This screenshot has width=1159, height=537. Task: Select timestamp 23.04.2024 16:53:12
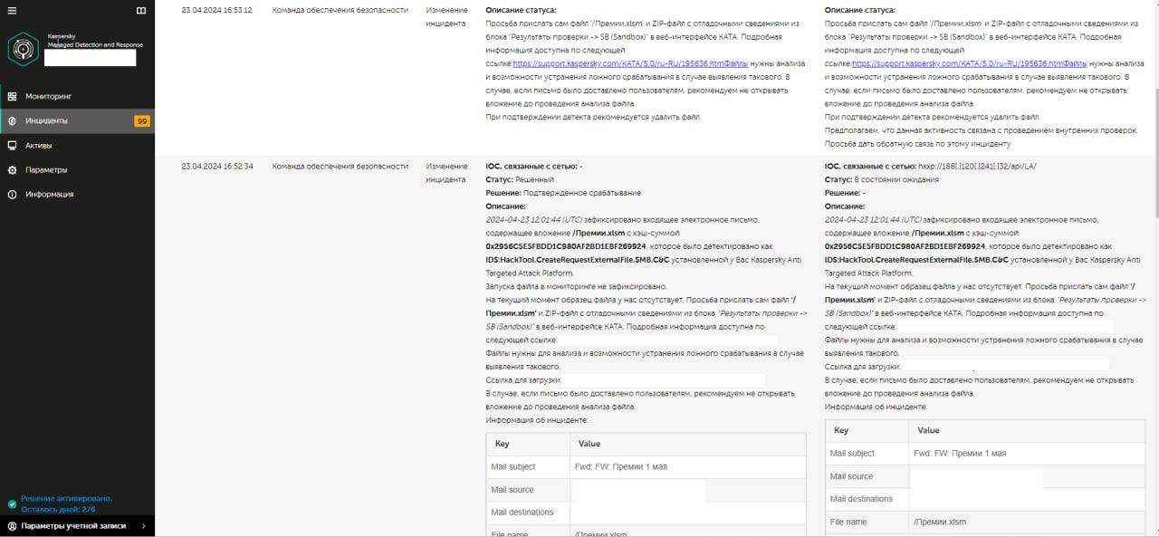click(217, 10)
